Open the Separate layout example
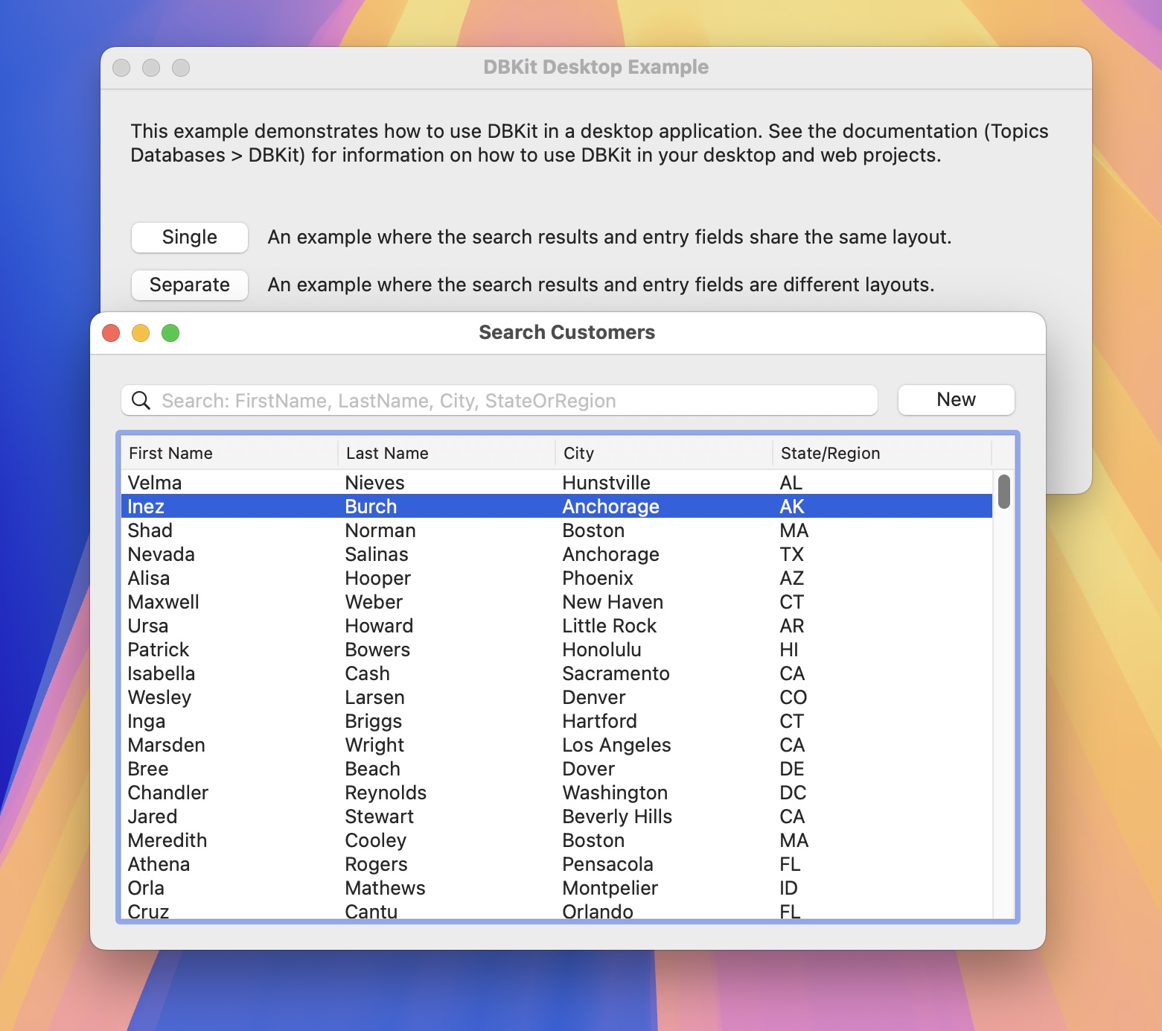 [189, 285]
